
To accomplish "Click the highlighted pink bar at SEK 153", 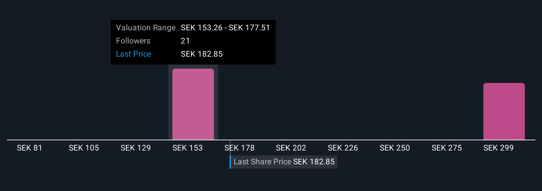I will pyautogui.click(x=193, y=104).
